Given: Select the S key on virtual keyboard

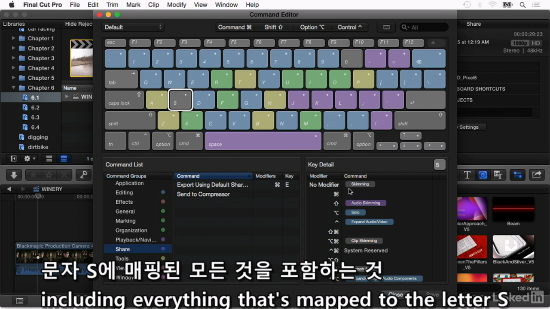Looking at the screenshot, I should click(180, 100).
